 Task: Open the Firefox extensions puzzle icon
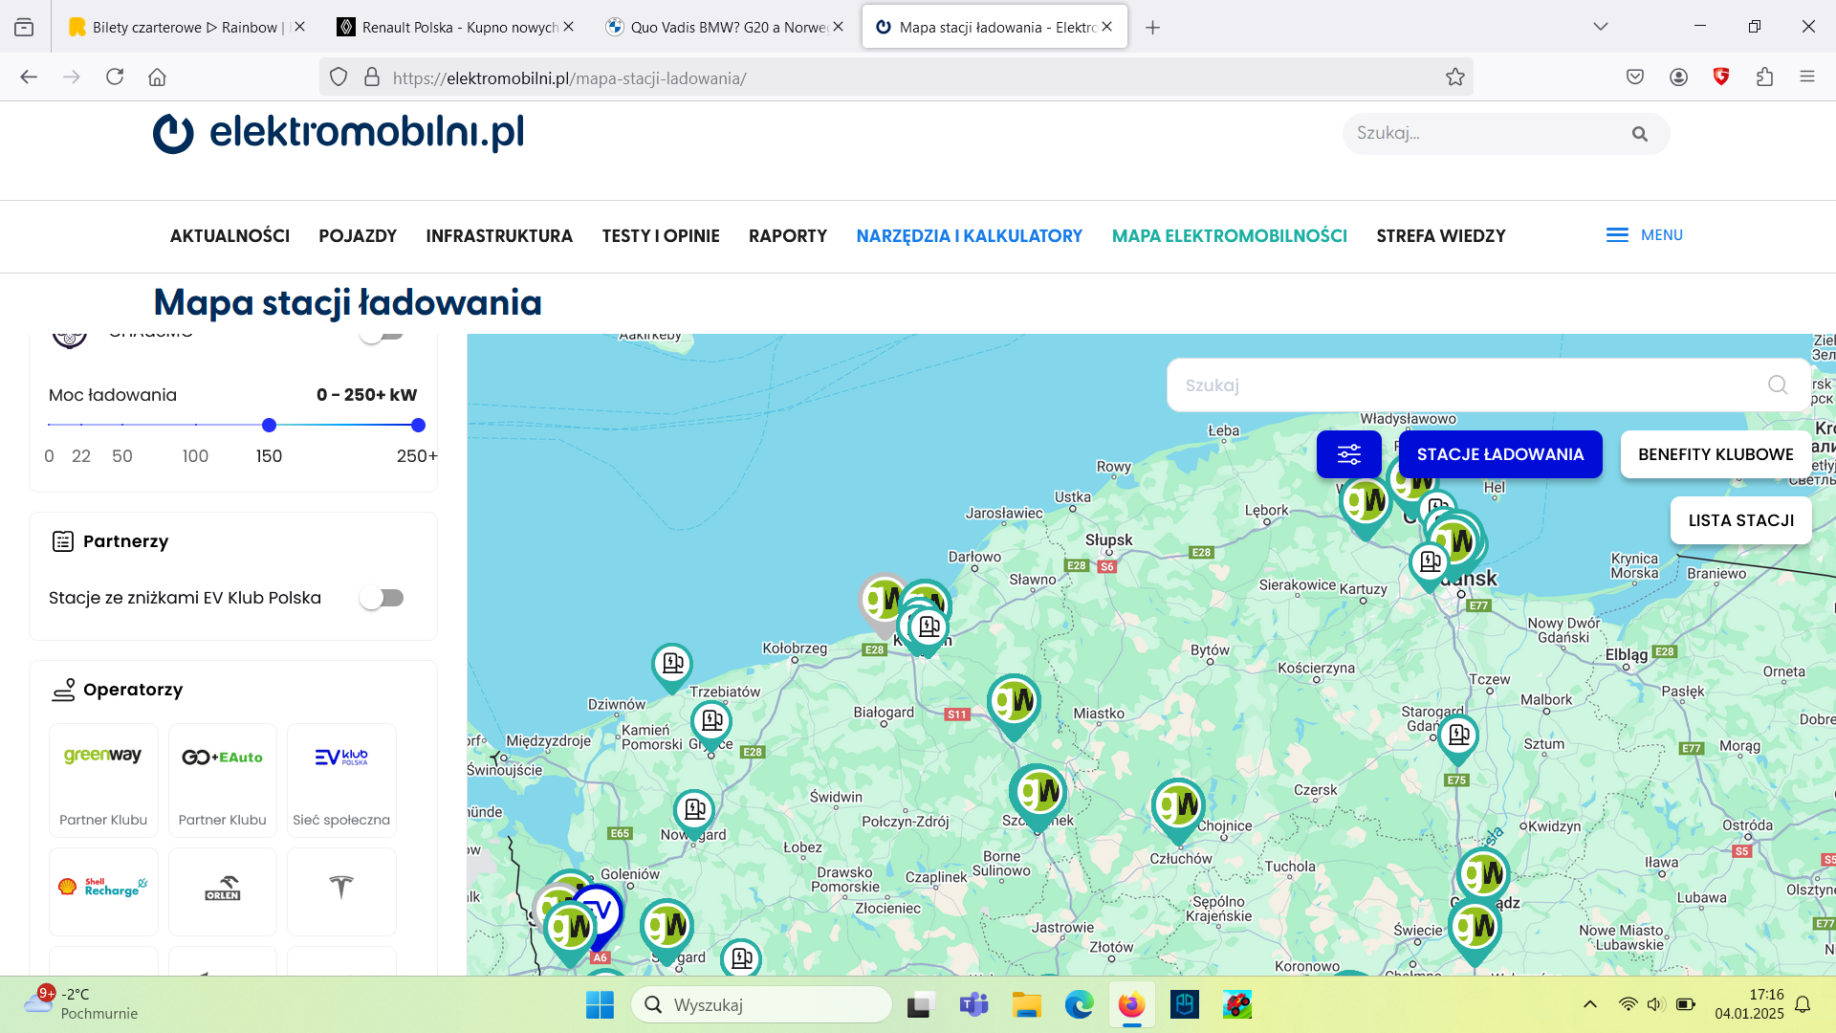coord(1764,77)
